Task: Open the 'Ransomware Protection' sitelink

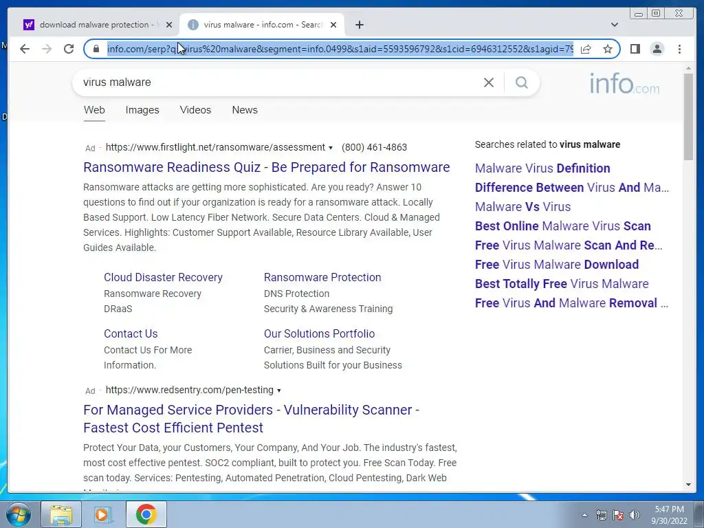Action: coord(322,278)
